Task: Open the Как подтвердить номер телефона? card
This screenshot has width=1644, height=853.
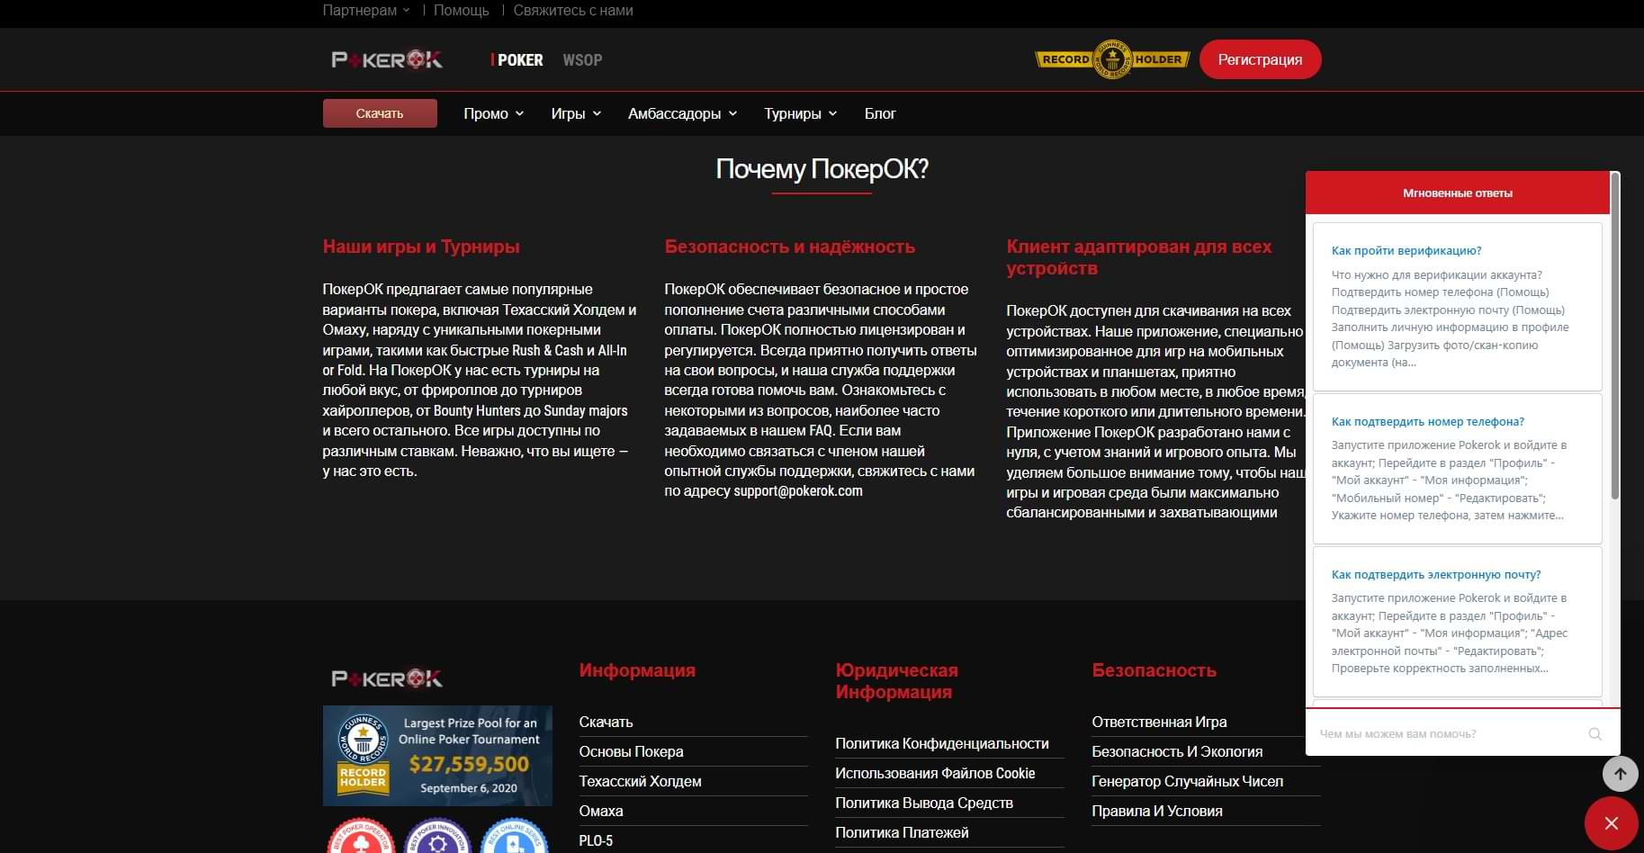Action: coord(1457,468)
